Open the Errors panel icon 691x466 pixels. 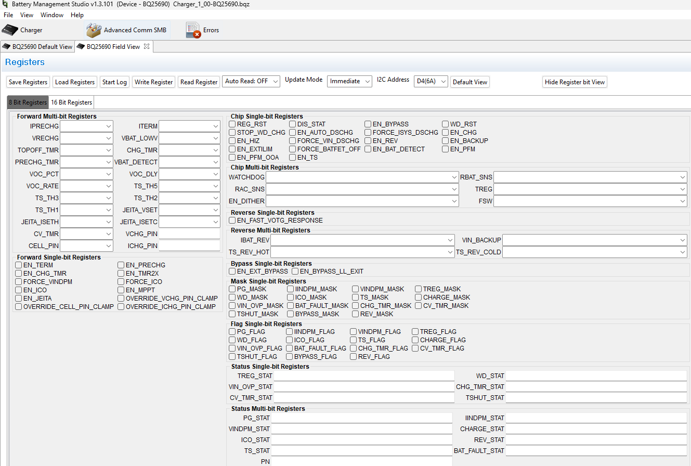(x=193, y=30)
